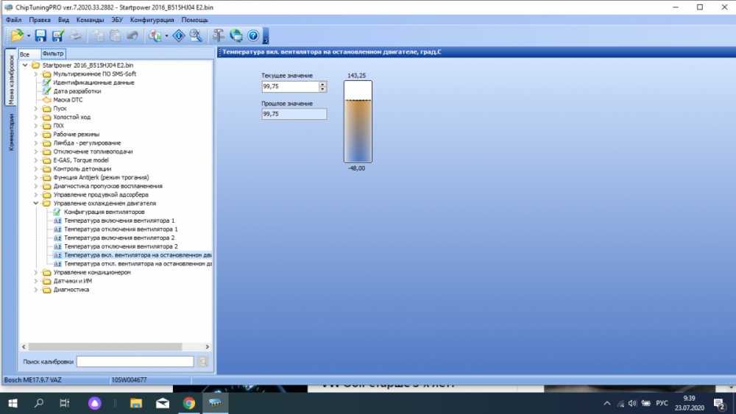
Task: Select the Комментарии side tab
Action: coord(11,132)
